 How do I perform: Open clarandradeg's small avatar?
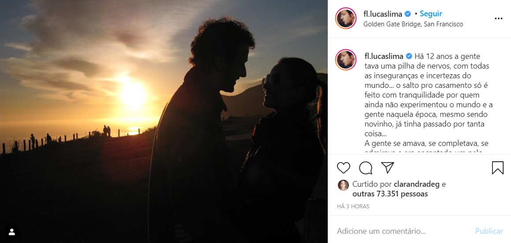pyautogui.click(x=343, y=185)
